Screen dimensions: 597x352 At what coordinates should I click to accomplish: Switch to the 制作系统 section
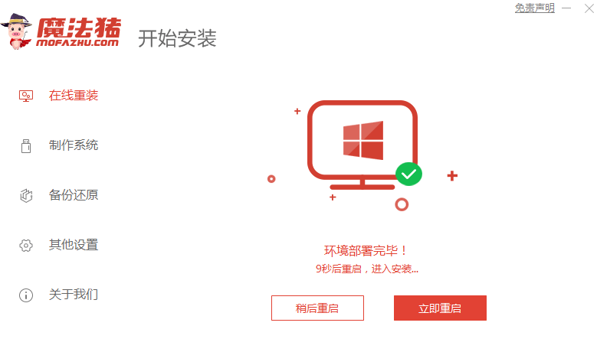point(74,145)
